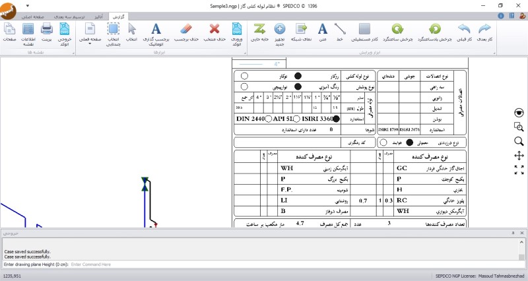Image resolution: width=528 pixels, height=281 pixels.
Task: Click کار قبلی undo arrow
Action: pyautogui.click(x=464, y=32)
